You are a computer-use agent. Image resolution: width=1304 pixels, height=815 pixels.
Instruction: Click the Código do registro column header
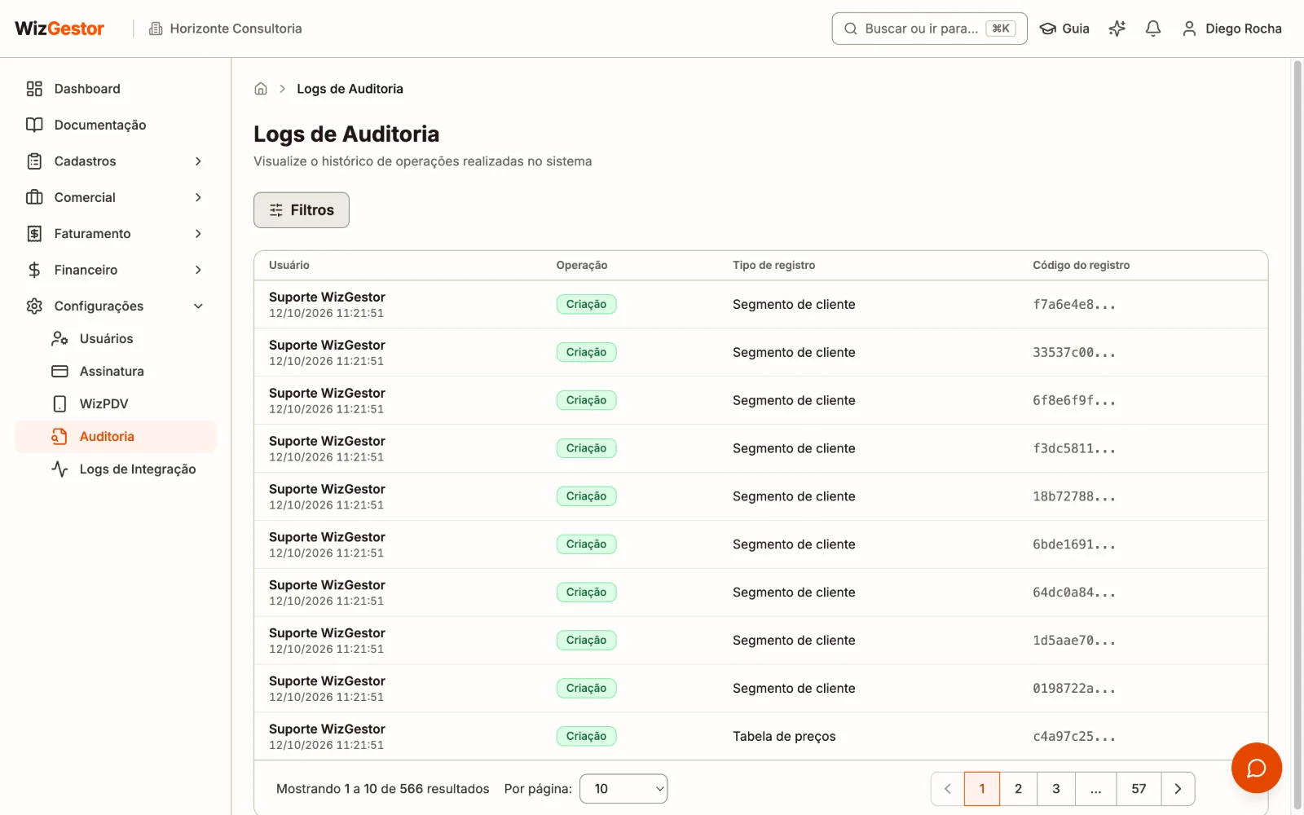click(x=1081, y=265)
